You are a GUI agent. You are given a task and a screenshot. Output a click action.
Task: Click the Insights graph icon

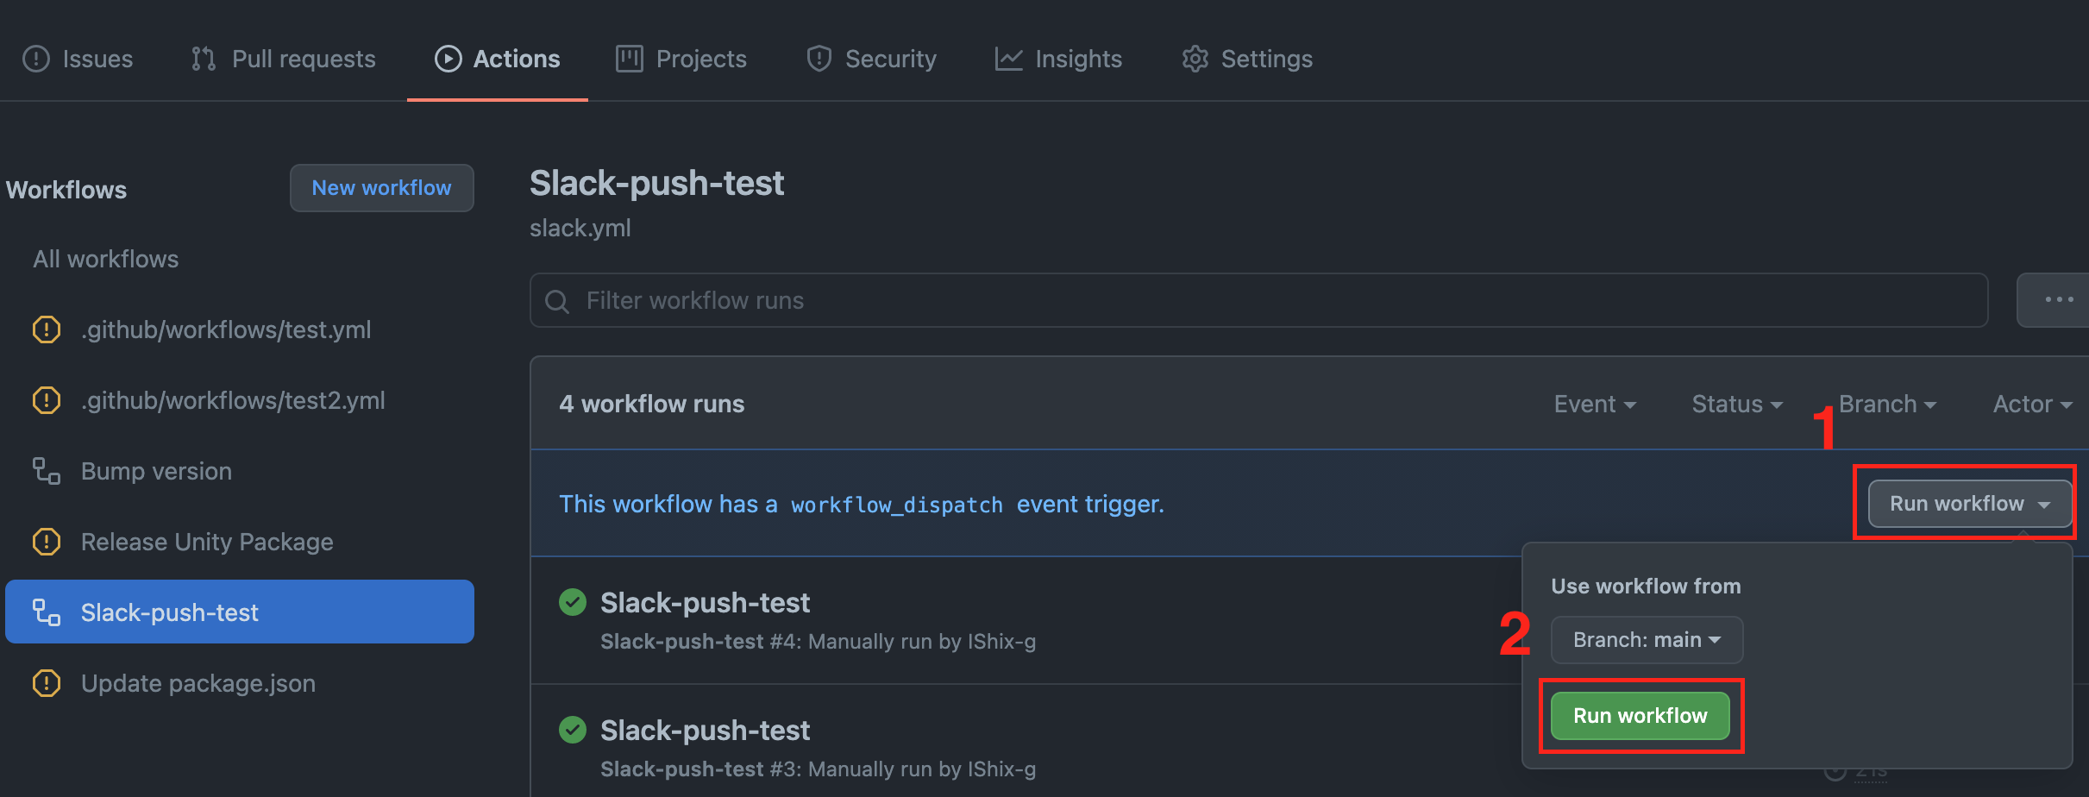click(1008, 59)
